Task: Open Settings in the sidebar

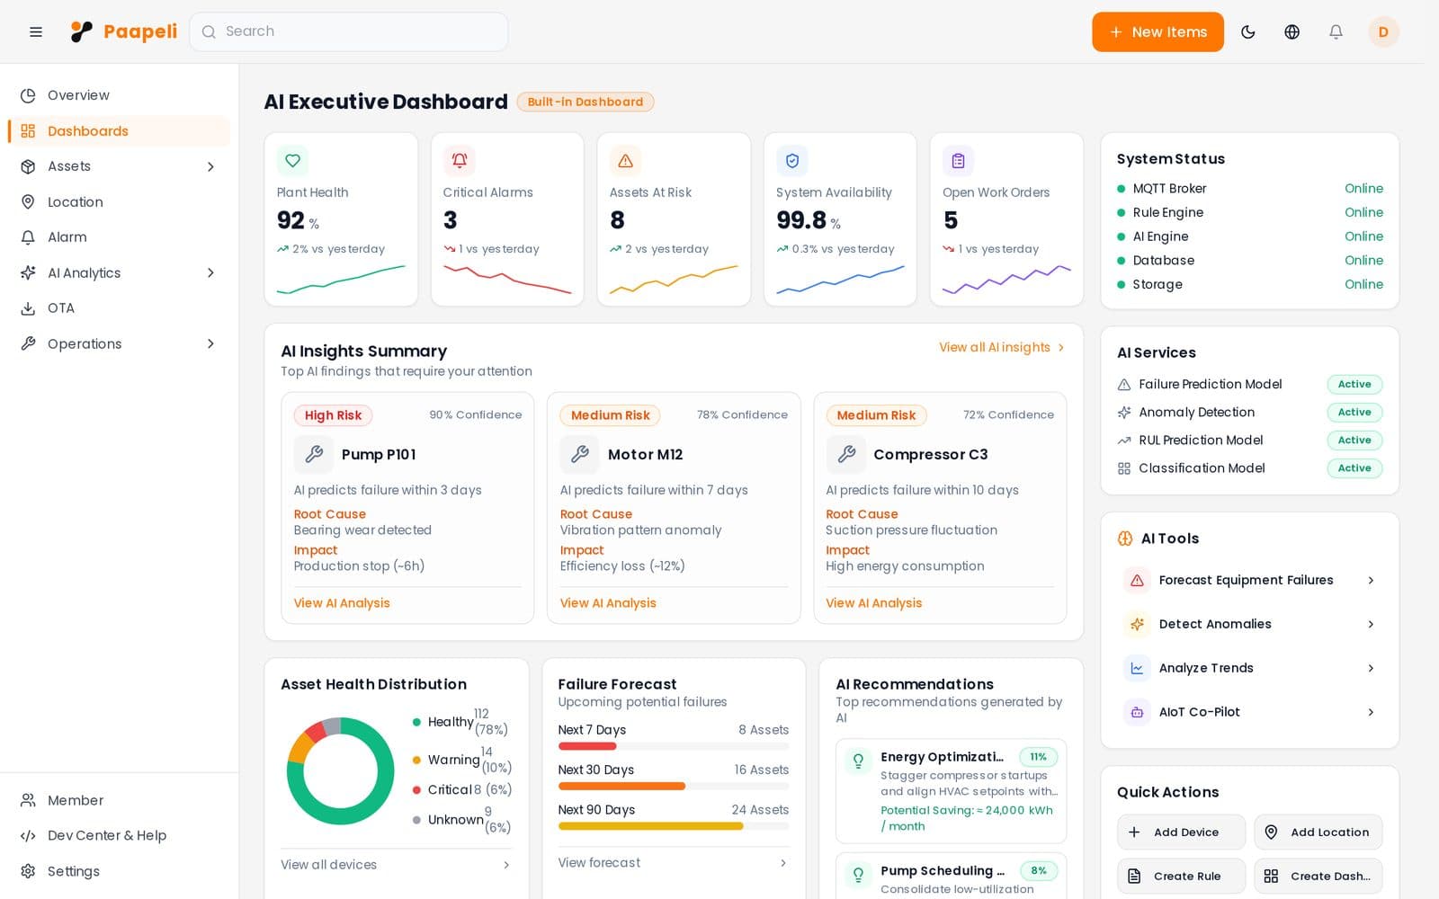Action: pyautogui.click(x=120, y=871)
